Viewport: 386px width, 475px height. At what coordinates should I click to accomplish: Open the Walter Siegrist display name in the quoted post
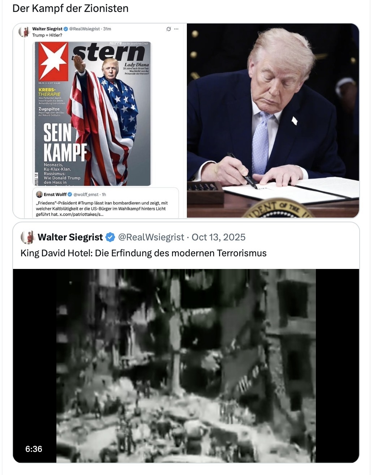70,237
